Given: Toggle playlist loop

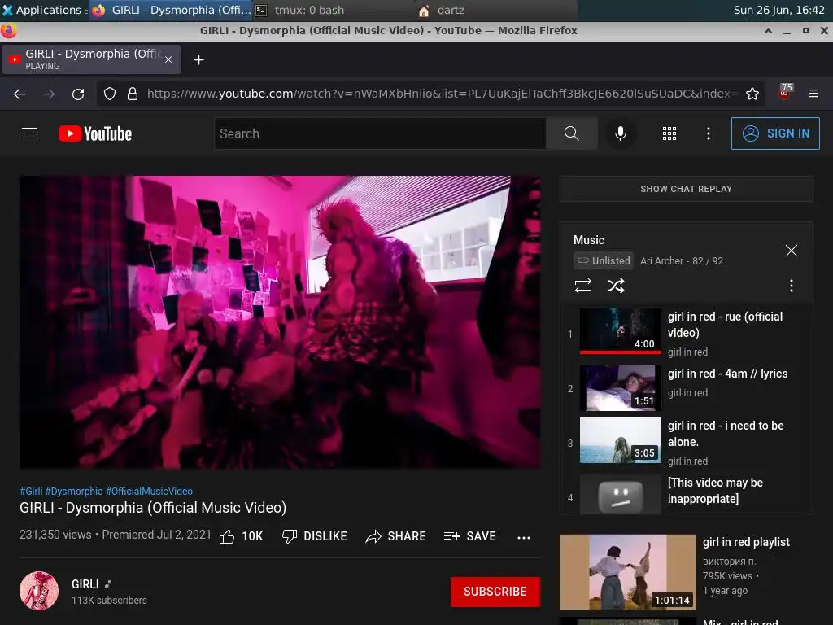Looking at the screenshot, I should point(583,286).
